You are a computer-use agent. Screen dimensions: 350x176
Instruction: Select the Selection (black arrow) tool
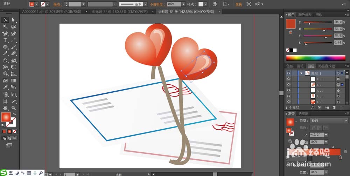pyautogui.click(x=5, y=20)
